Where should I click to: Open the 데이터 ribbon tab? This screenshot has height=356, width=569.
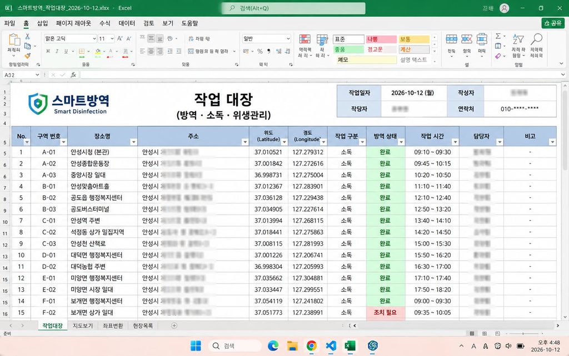tap(127, 23)
